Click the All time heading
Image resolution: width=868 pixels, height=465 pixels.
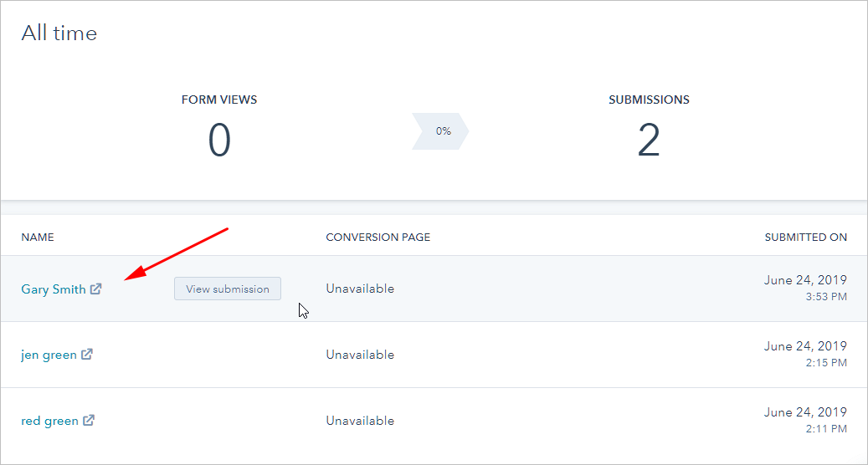point(59,33)
